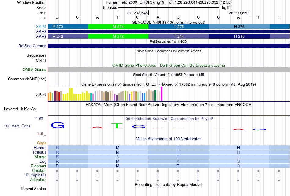The image size is (290, 196).
Task: Click the M 243 green codon box
Action: click(118, 36)
